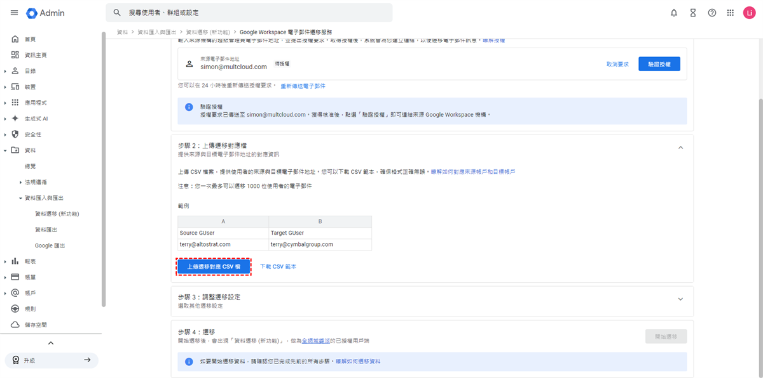Collapse the 資料匯入與匯出 submenu arrow
The height and width of the screenshot is (378, 763).
pos(20,198)
